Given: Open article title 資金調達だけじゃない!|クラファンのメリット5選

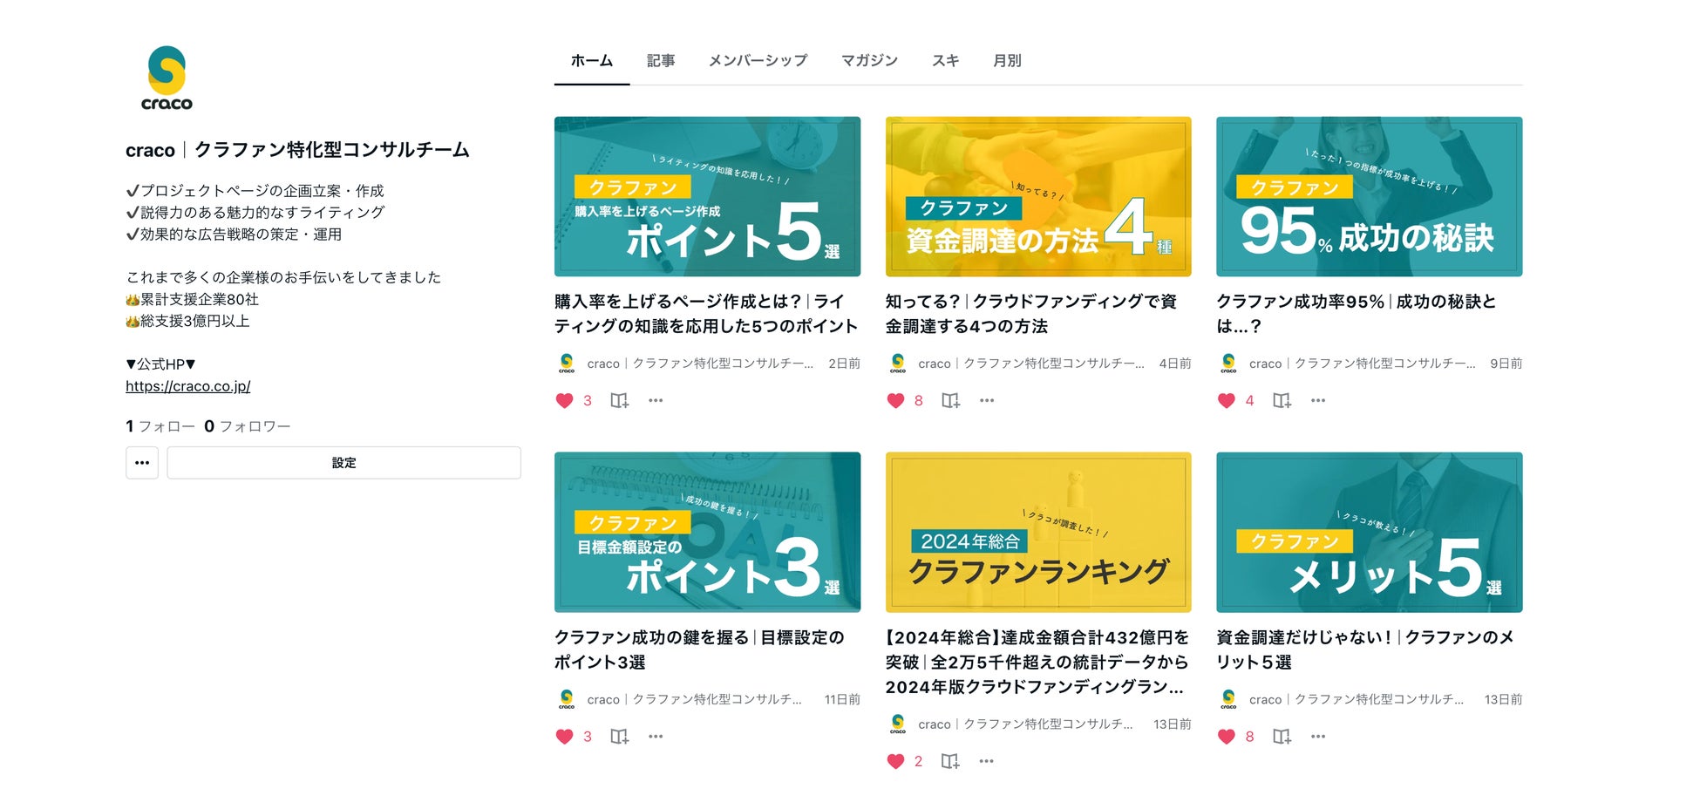Looking at the screenshot, I should coord(1365,649).
